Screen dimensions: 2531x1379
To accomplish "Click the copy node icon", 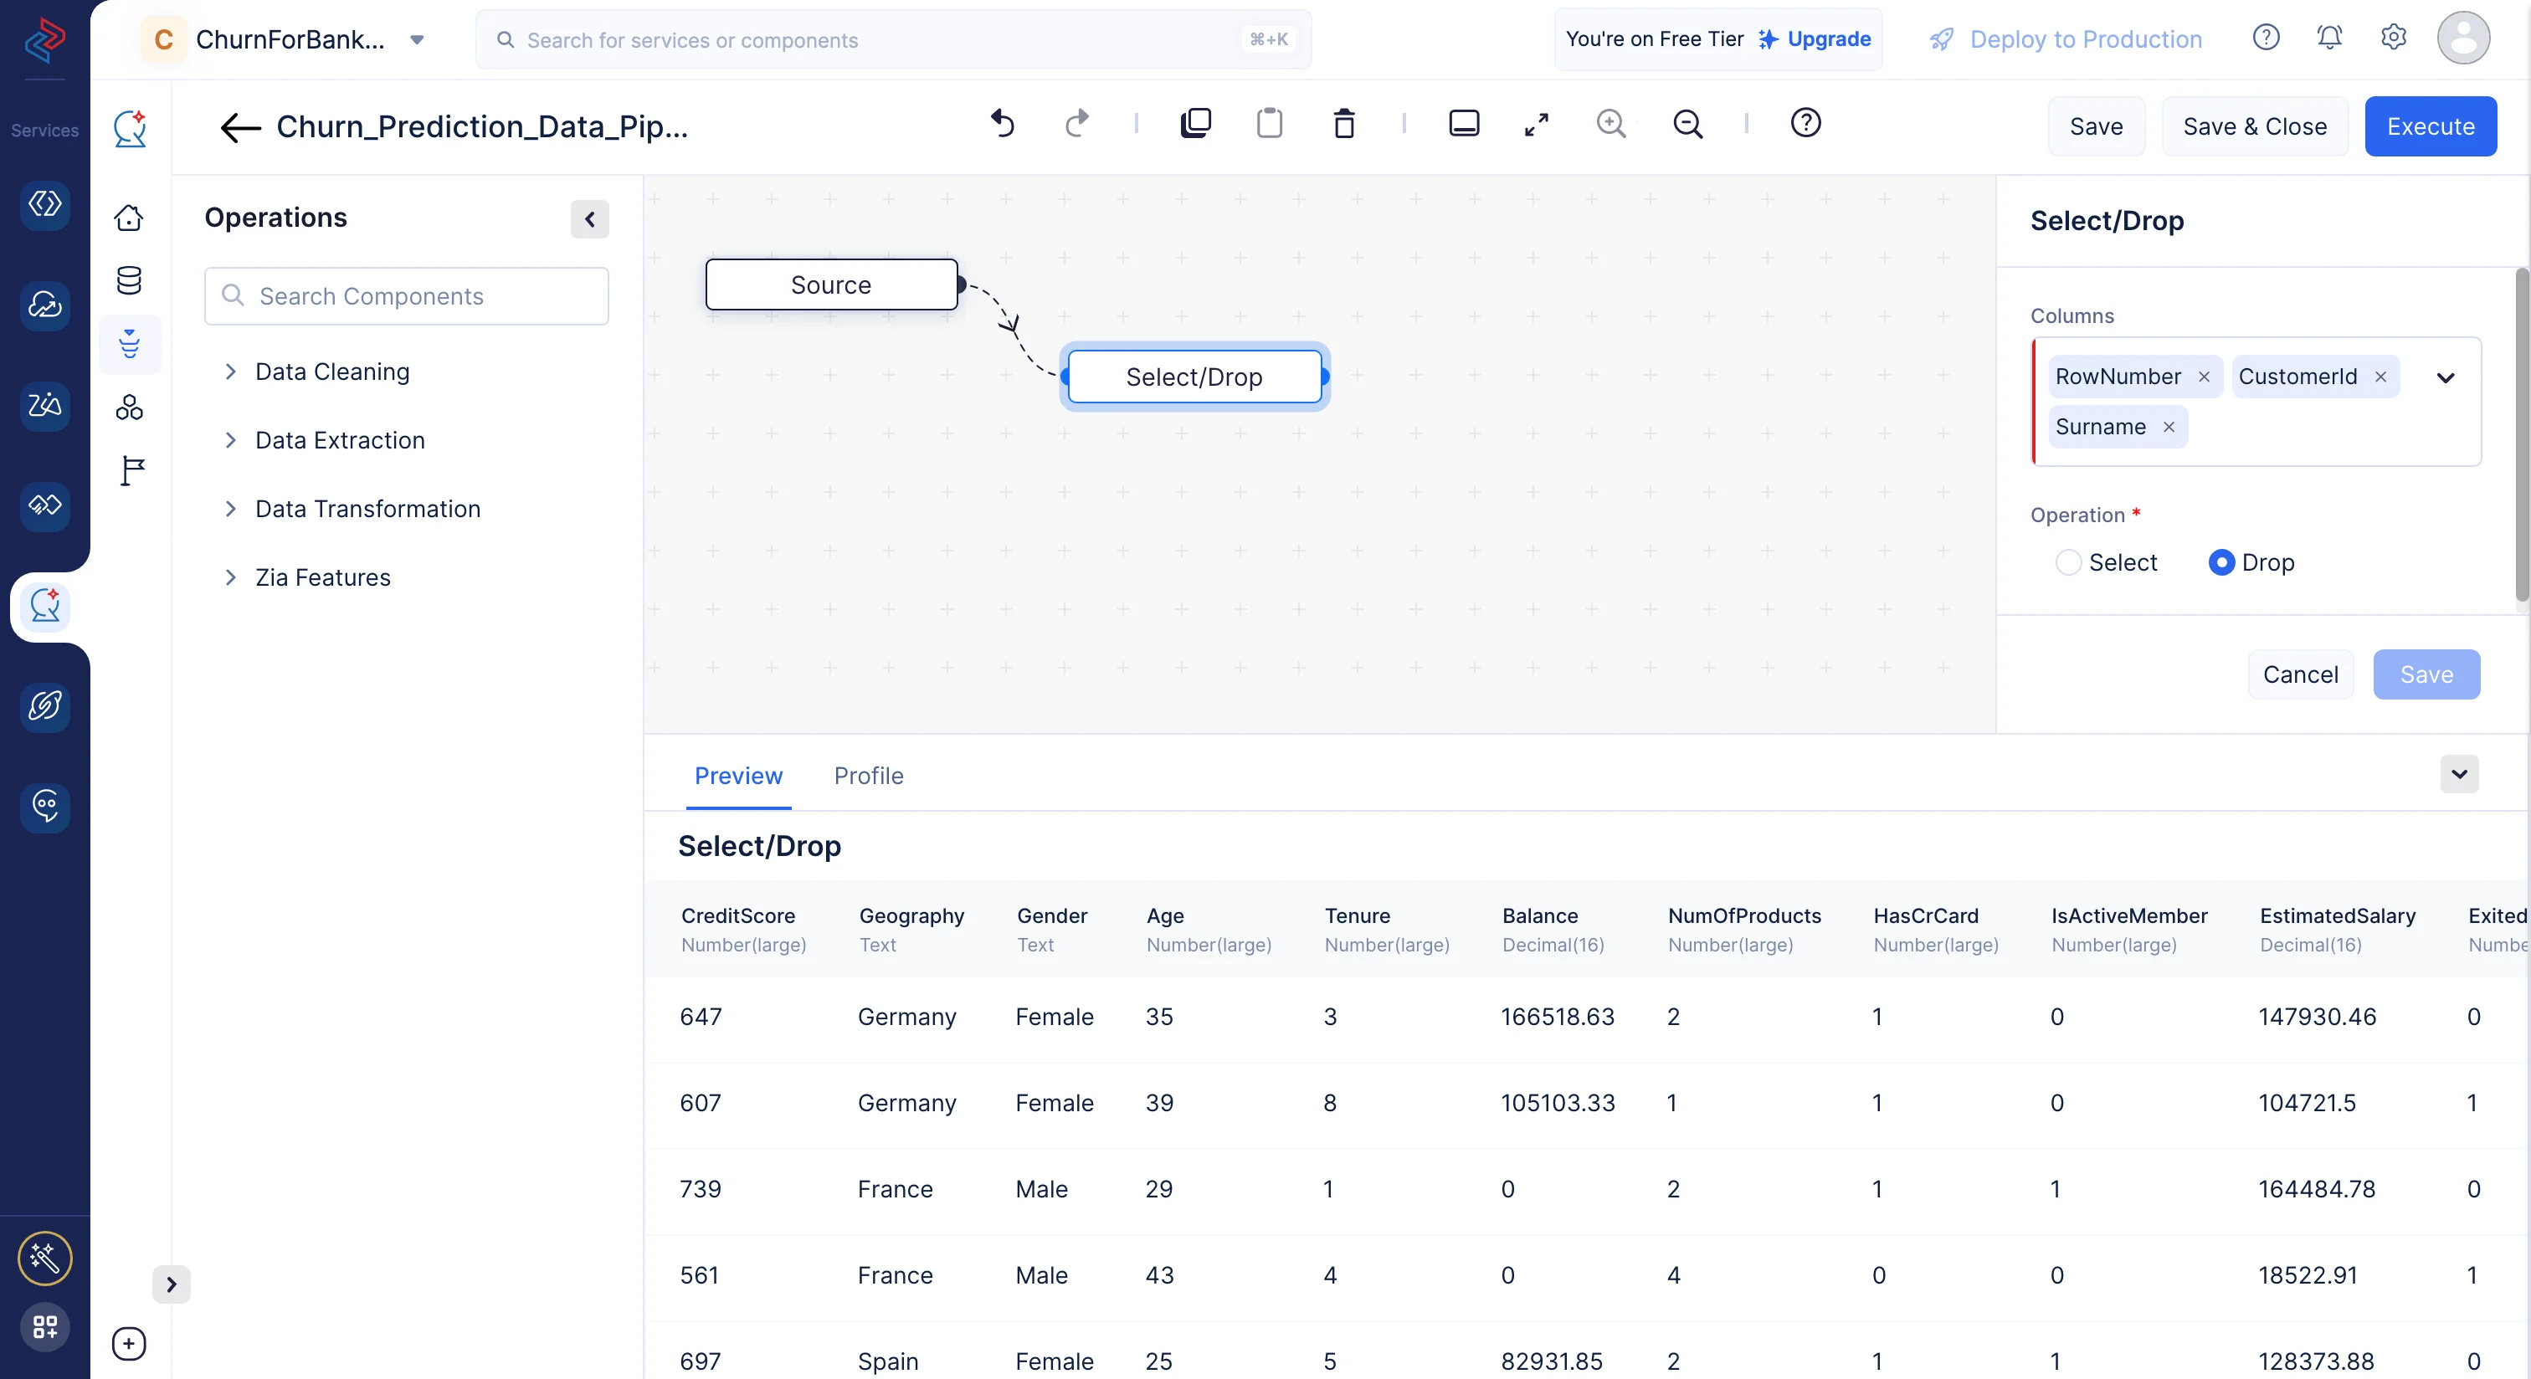I will [1194, 124].
